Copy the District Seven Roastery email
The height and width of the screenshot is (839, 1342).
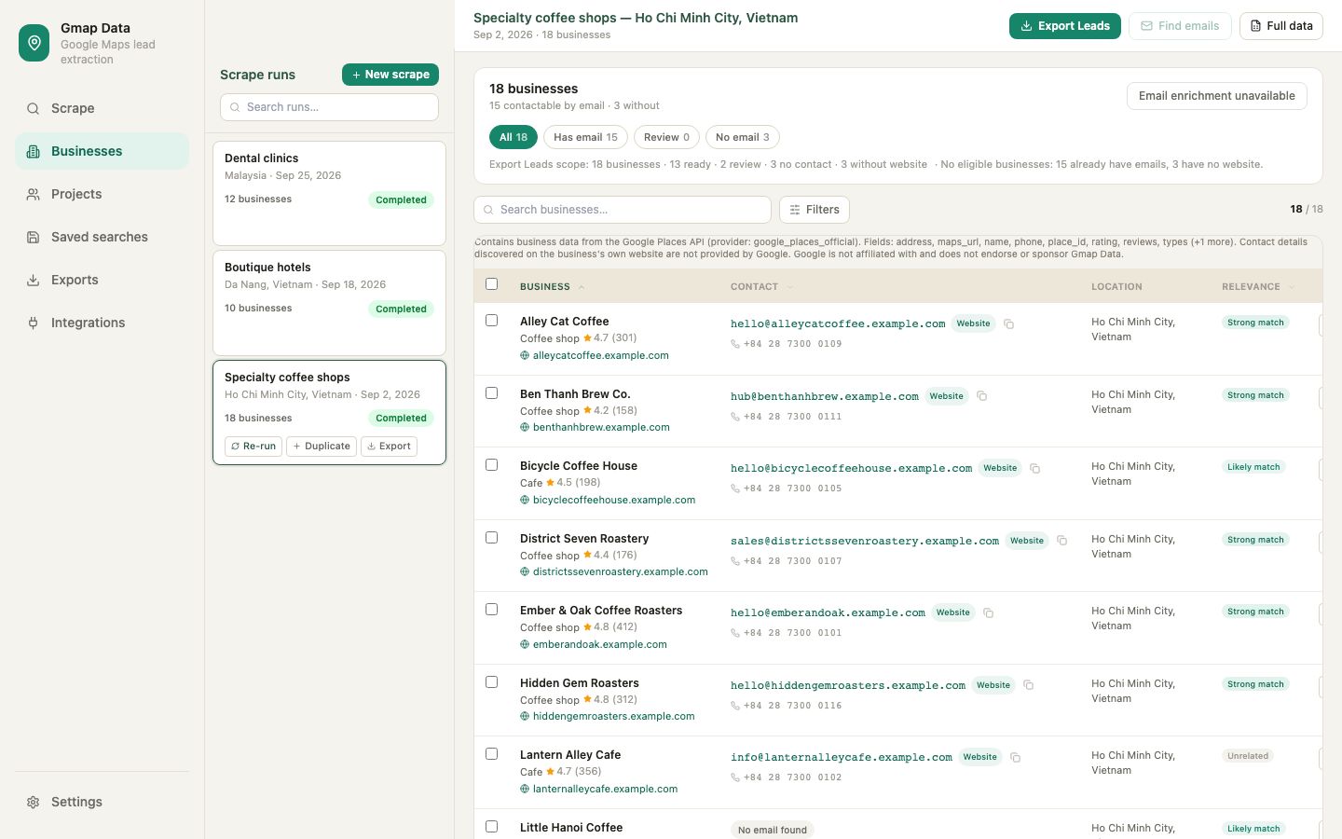click(1061, 541)
